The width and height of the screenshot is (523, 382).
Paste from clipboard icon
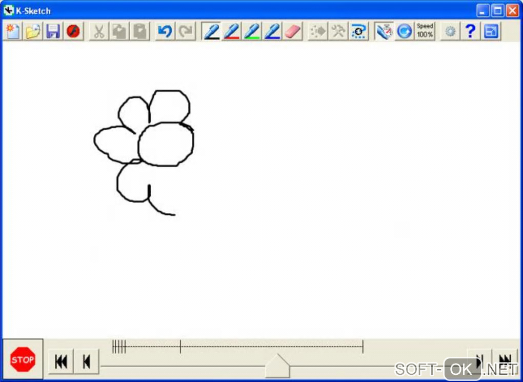(x=139, y=32)
